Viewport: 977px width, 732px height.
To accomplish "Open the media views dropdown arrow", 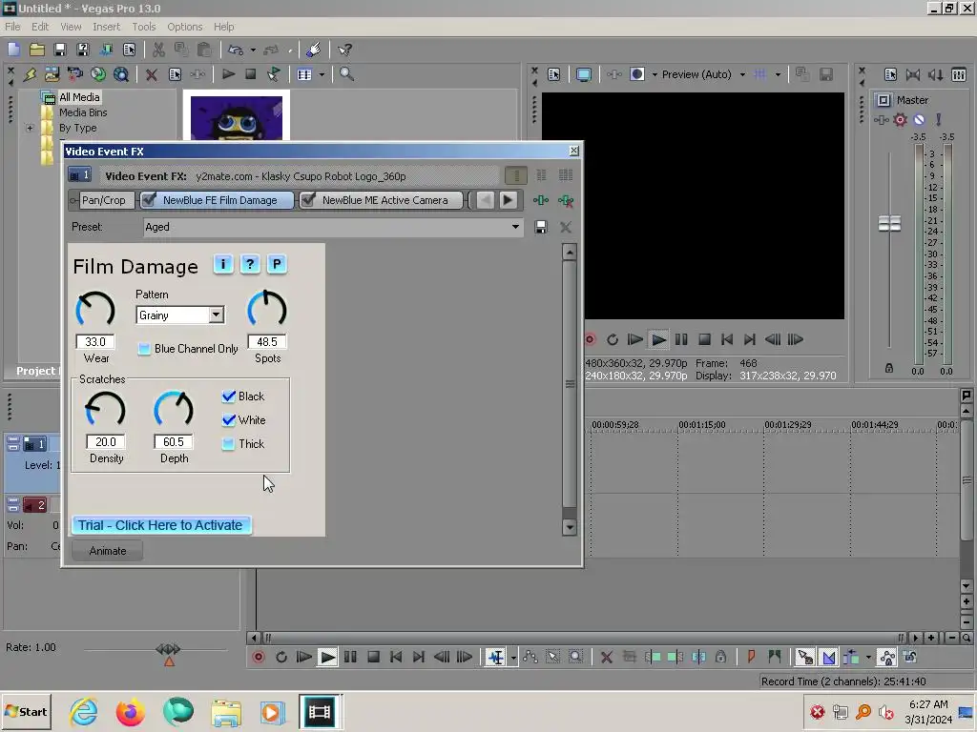I will pos(322,74).
